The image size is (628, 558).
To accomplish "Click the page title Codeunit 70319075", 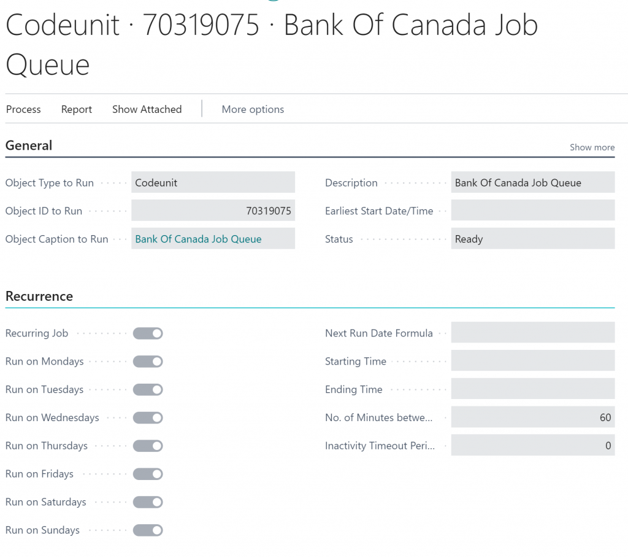I will click(x=272, y=44).
